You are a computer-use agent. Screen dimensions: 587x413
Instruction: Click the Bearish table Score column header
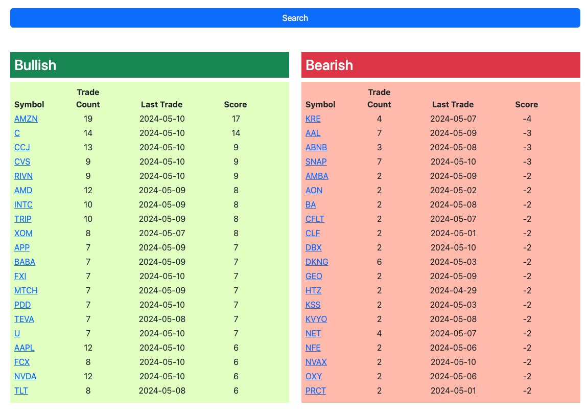[526, 104]
